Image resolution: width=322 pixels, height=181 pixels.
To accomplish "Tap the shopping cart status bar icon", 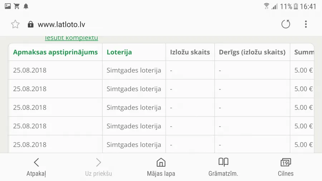I will tap(16, 6).
